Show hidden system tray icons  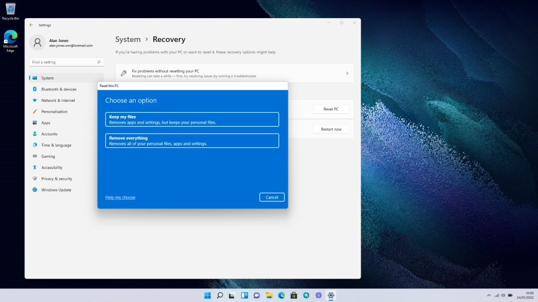pos(488,295)
